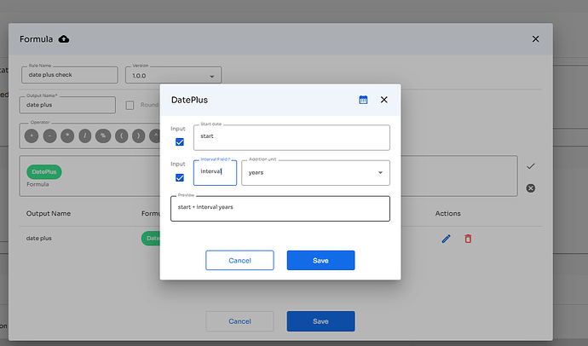588x346 pixels.
Task: Click Save in the DatePlus dialog
Action: 320,261
